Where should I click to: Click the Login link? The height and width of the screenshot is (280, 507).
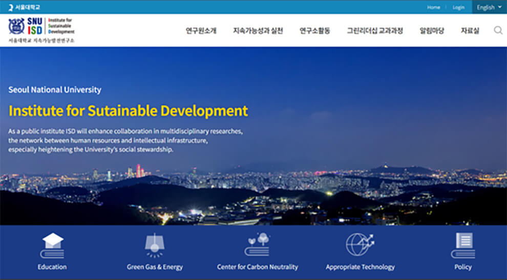(458, 7)
